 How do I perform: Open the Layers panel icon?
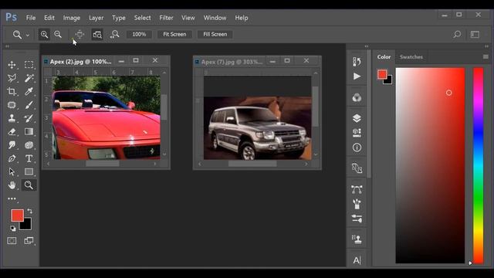[x=357, y=118]
